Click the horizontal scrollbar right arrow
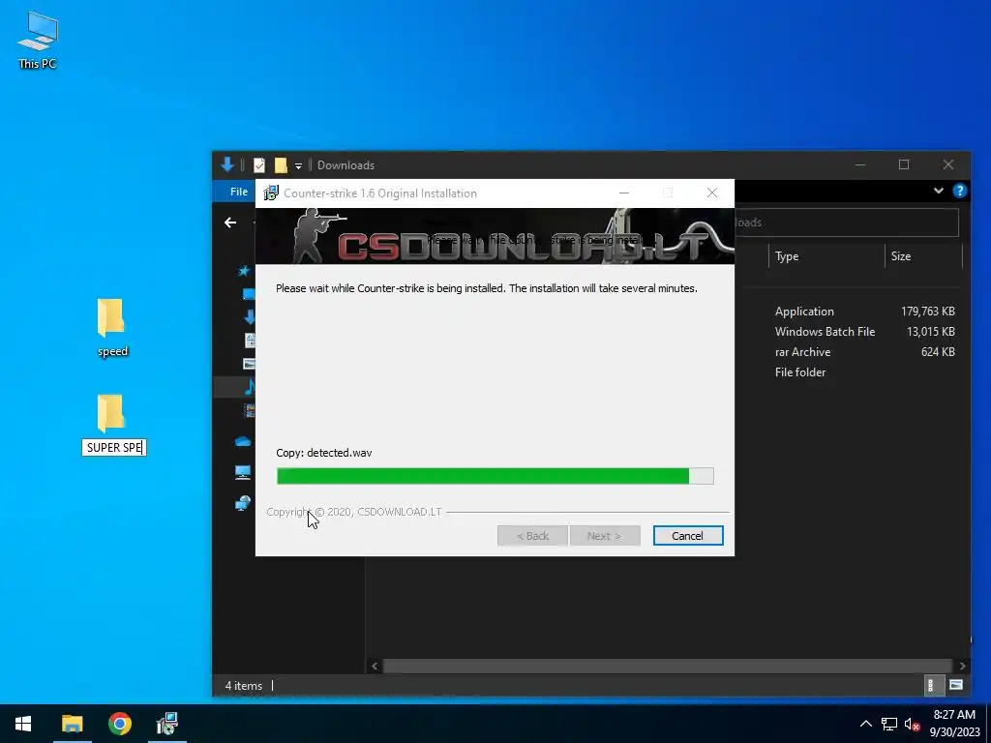 (x=962, y=666)
